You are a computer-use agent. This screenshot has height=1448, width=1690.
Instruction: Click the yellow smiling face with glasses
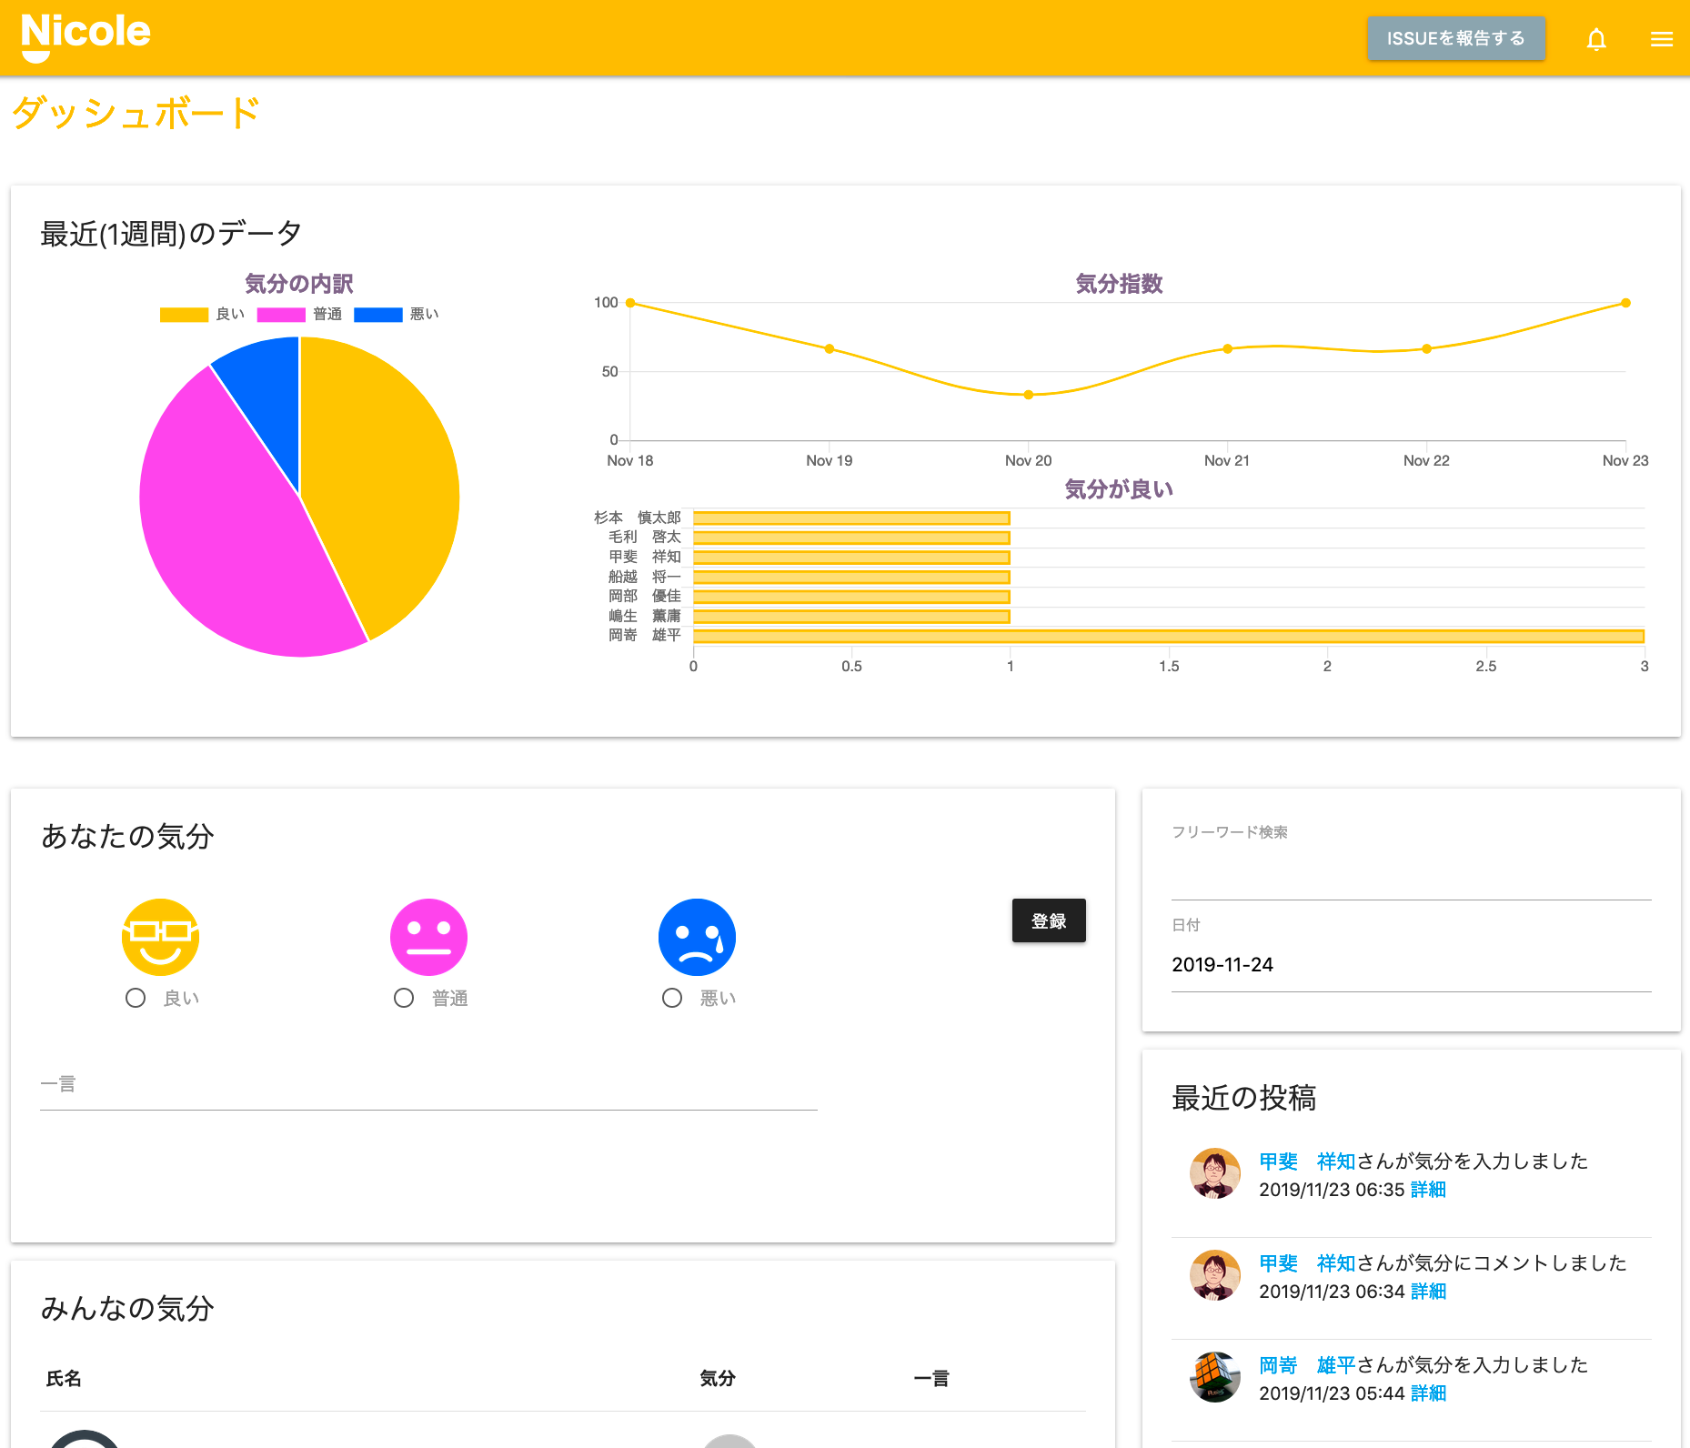point(161,937)
